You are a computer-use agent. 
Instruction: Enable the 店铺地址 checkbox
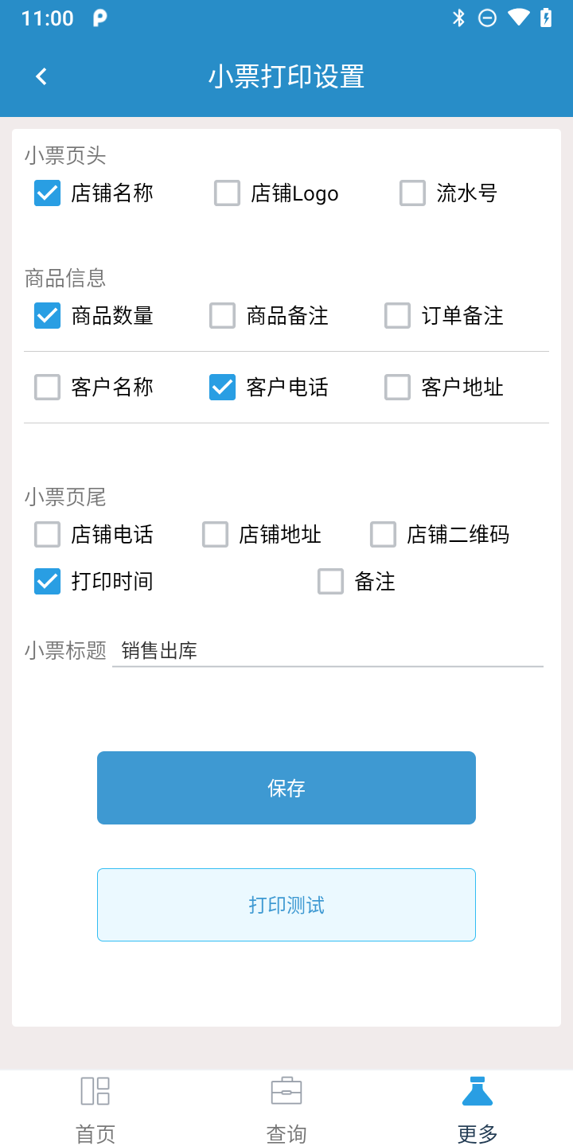pyautogui.click(x=215, y=535)
